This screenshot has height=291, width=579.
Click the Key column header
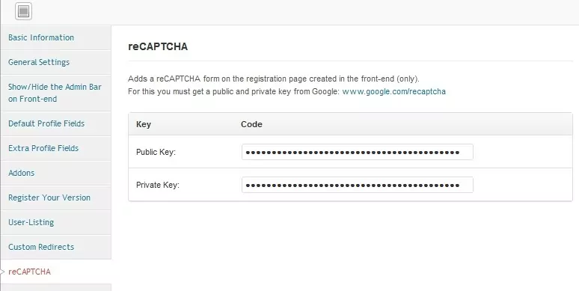pos(144,124)
